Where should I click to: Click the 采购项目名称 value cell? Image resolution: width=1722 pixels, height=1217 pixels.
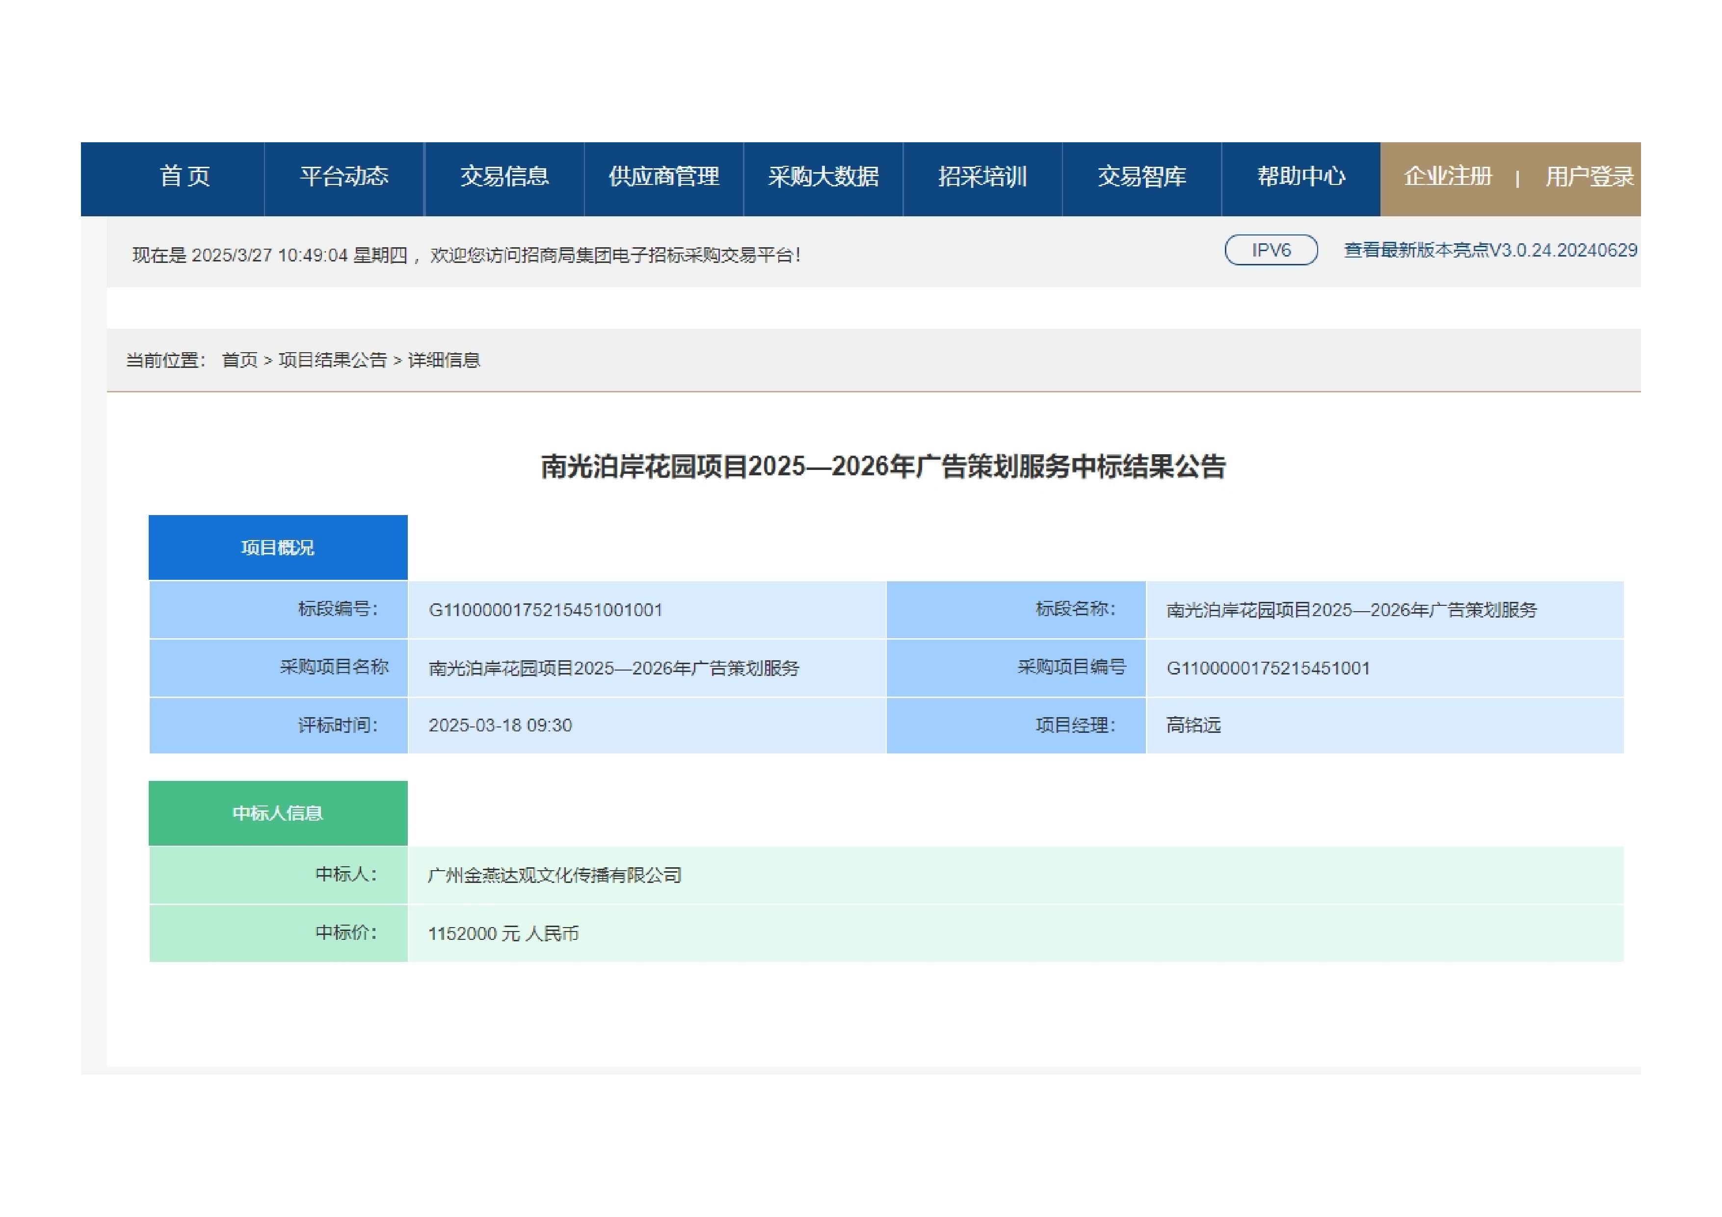[x=646, y=667]
